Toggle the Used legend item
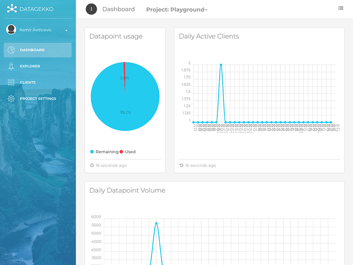Image resolution: width=353 pixels, height=265 pixels. pos(127,152)
